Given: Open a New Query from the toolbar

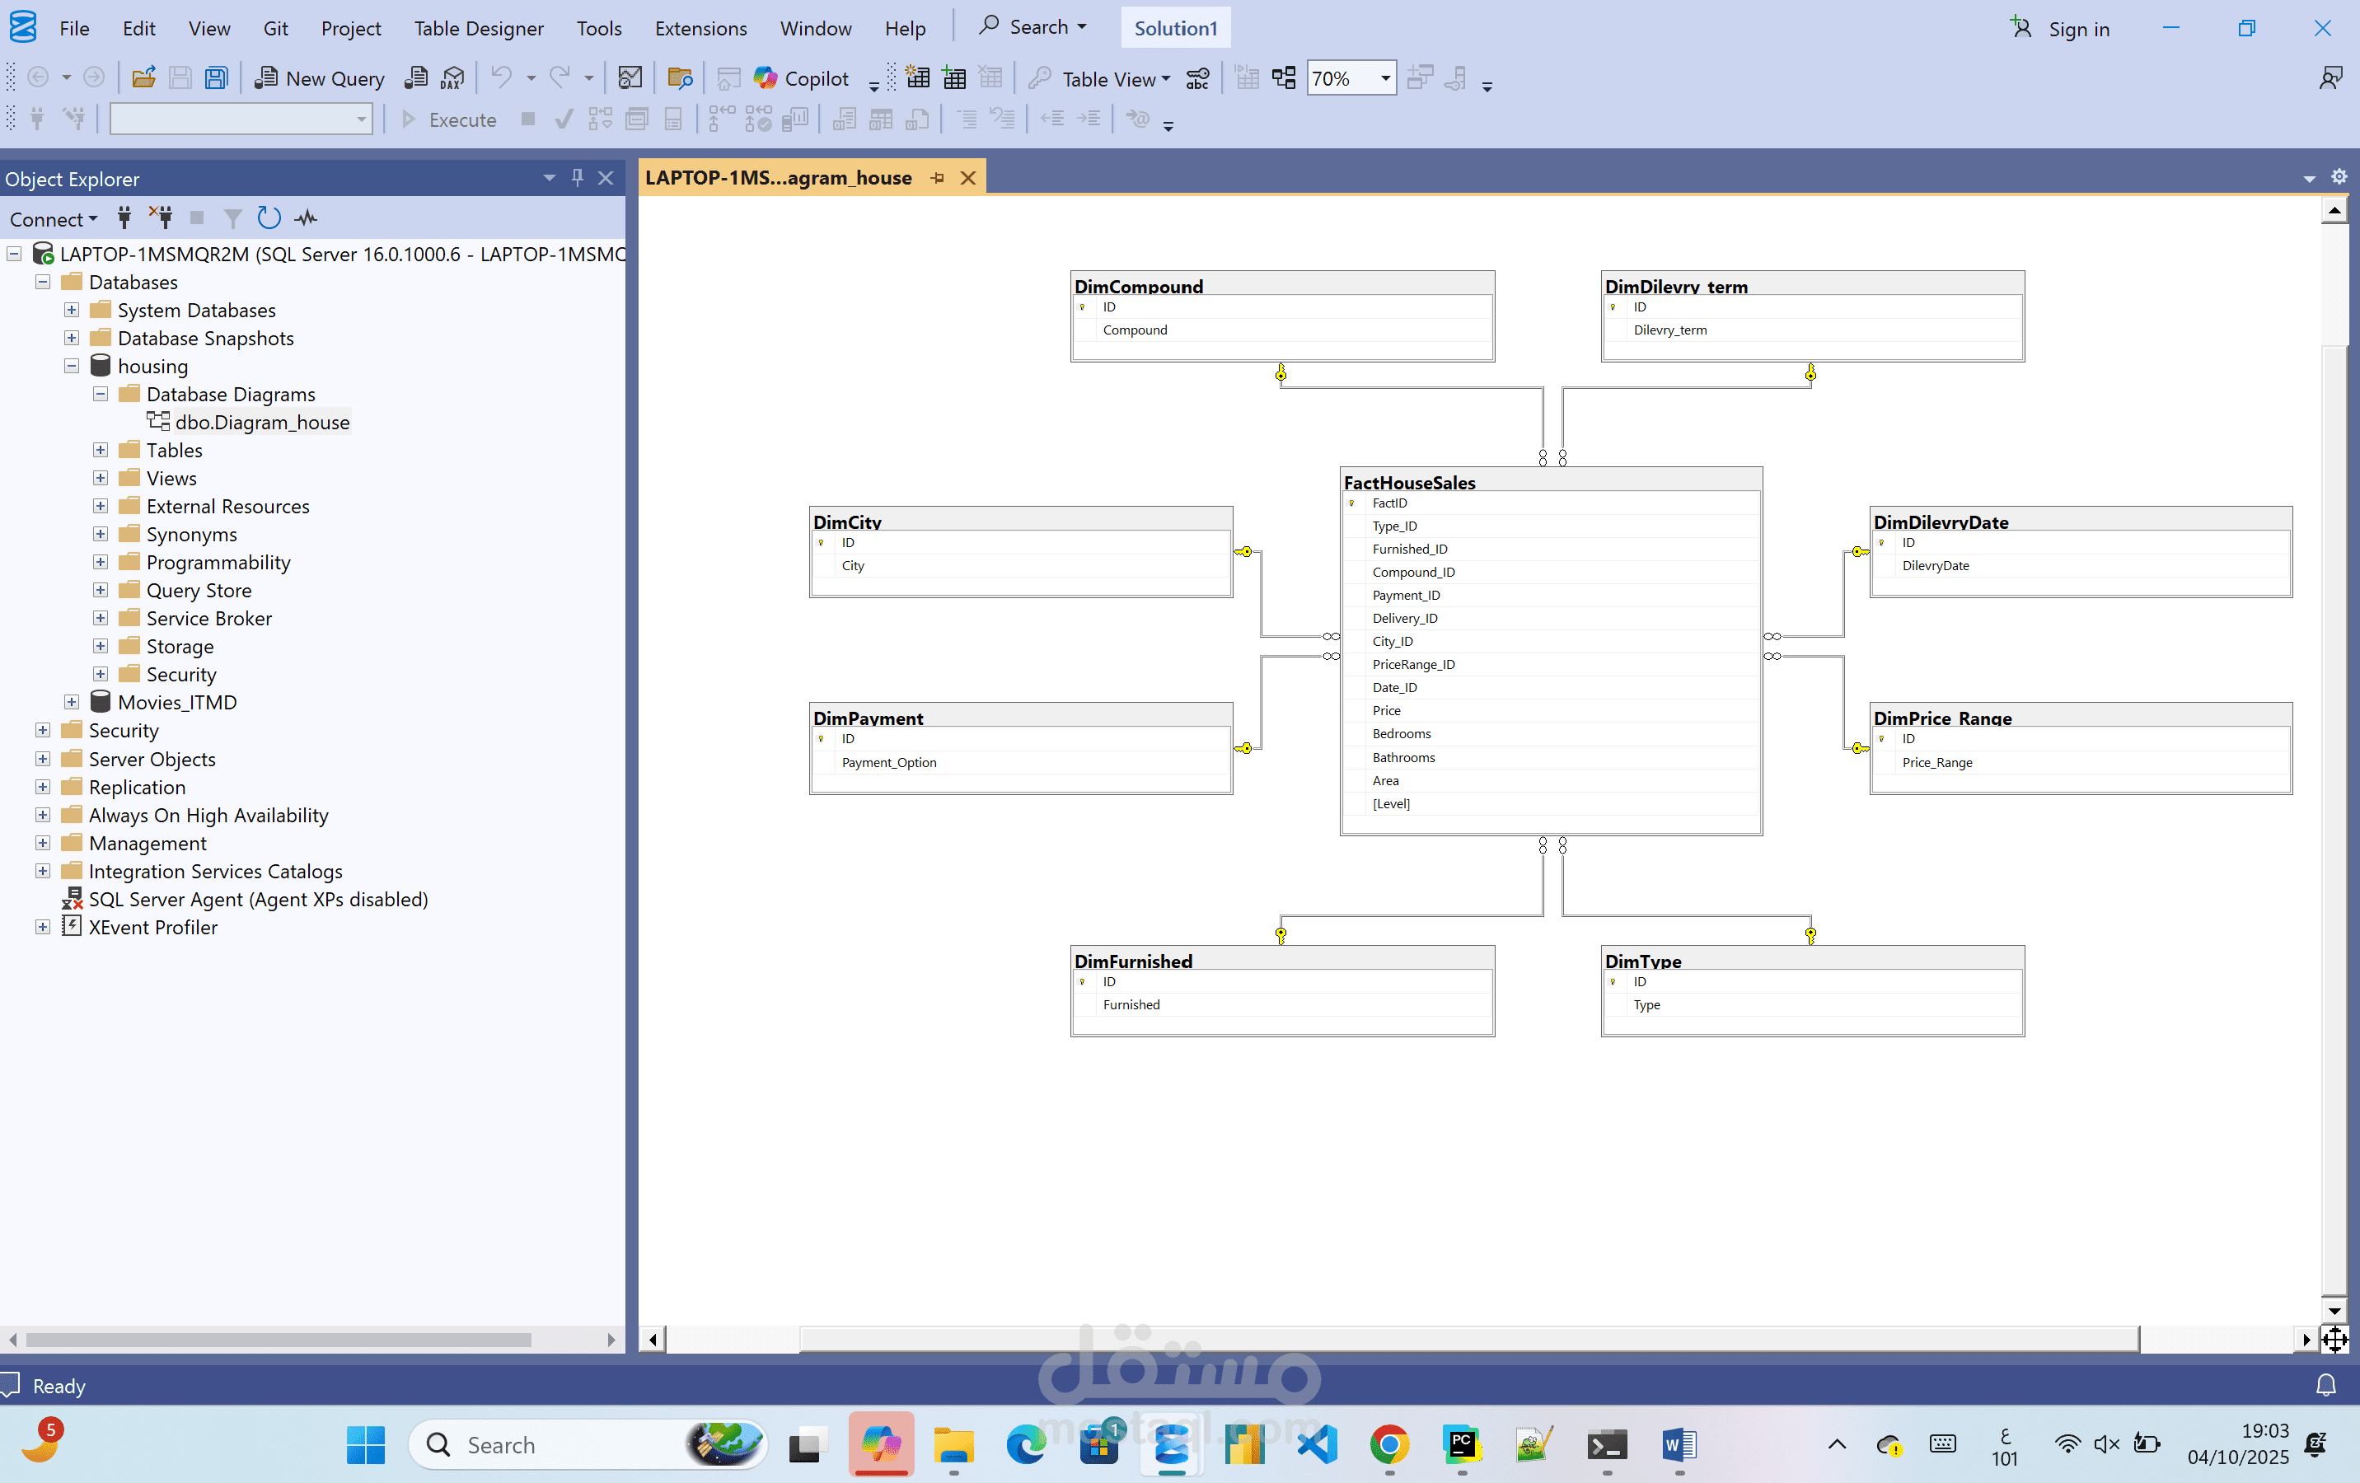Looking at the screenshot, I should tap(319, 78).
